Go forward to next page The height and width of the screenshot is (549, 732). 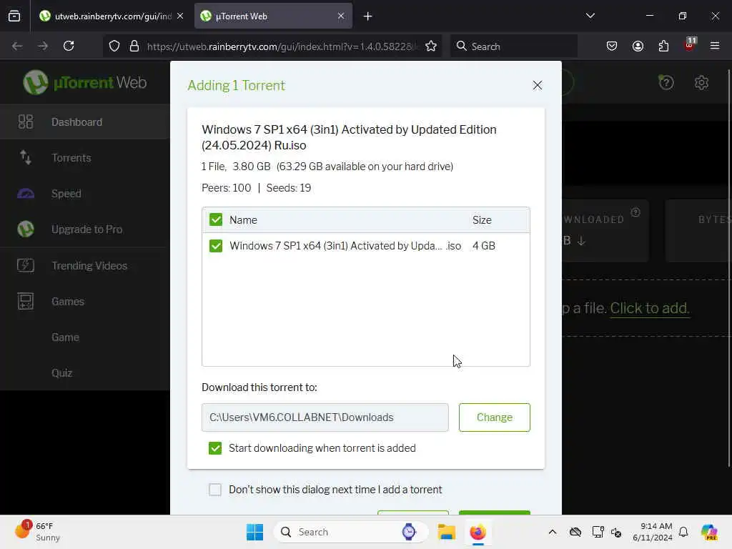43,46
